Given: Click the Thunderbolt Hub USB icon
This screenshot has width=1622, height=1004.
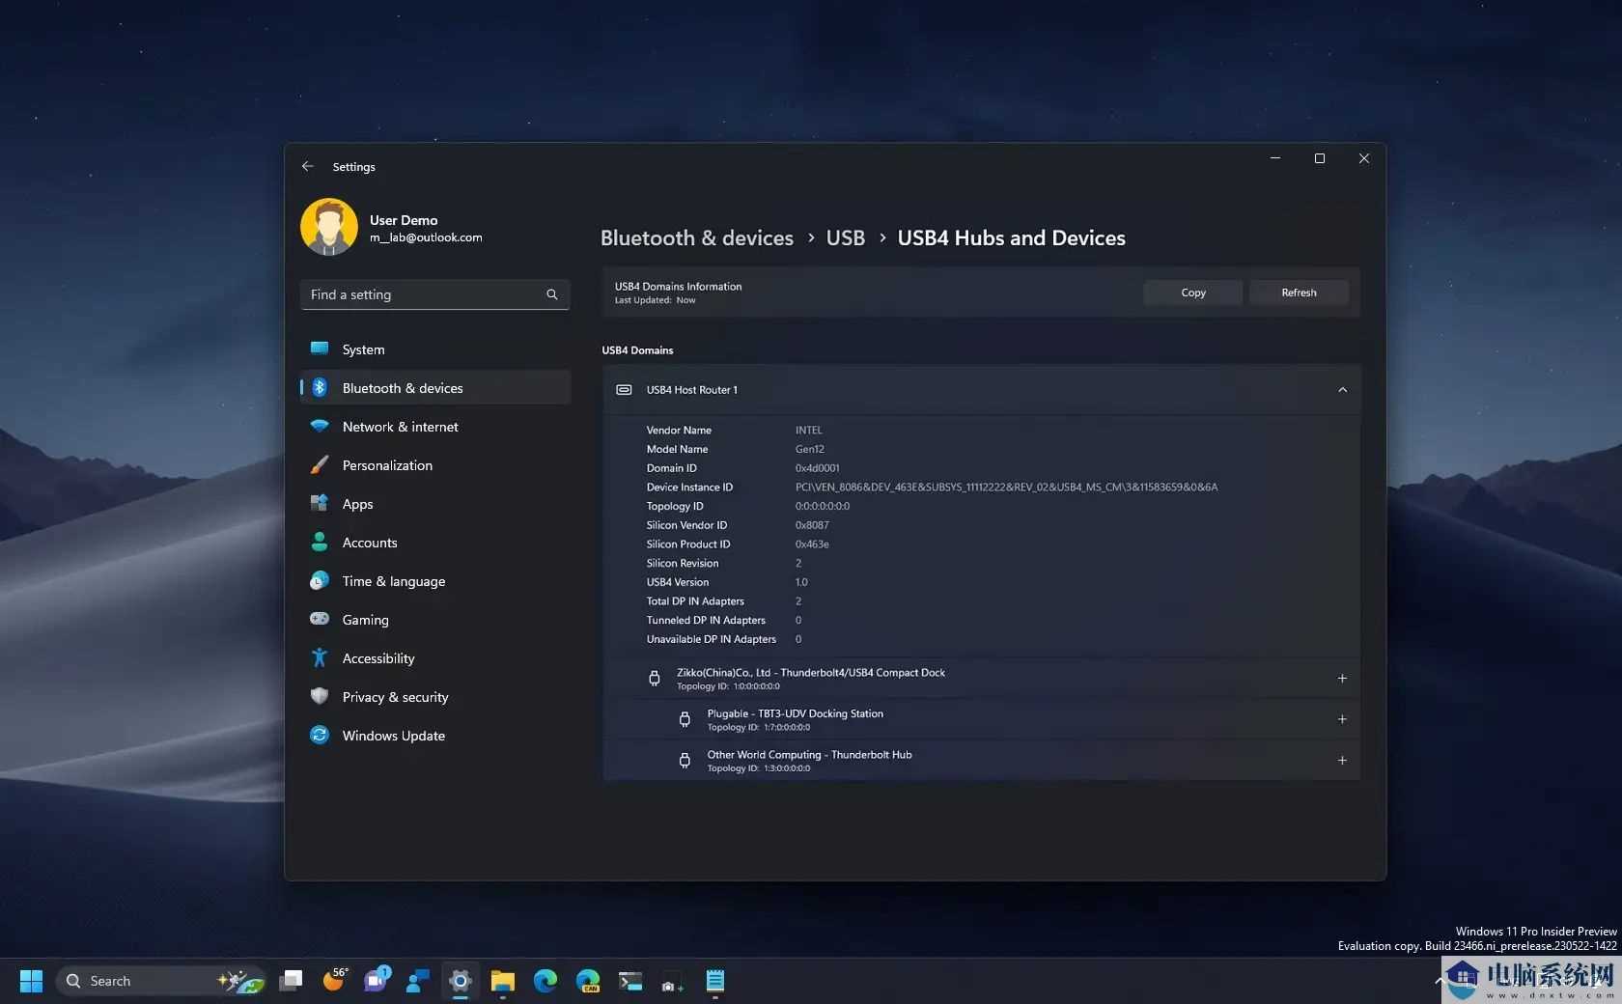Looking at the screenshot, I should coord(685,761).
